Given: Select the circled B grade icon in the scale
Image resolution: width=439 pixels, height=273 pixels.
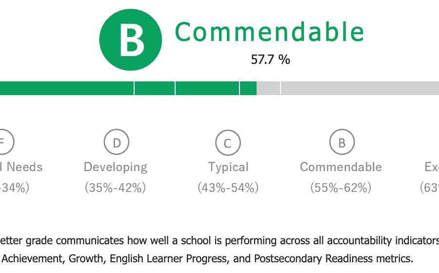Looking at the screenshot, I should [342, 142].
